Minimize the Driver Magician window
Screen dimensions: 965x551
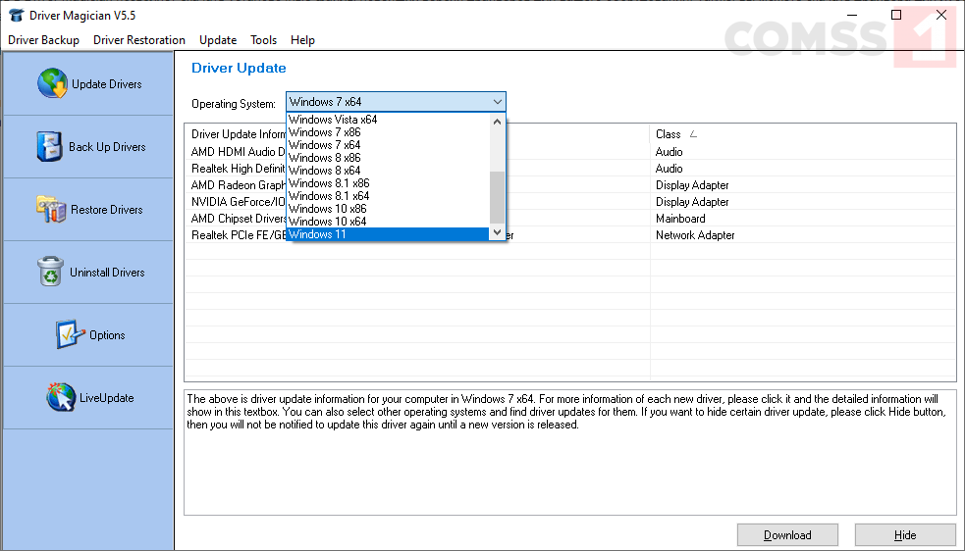pyautogui.click(x=851, y=15)
